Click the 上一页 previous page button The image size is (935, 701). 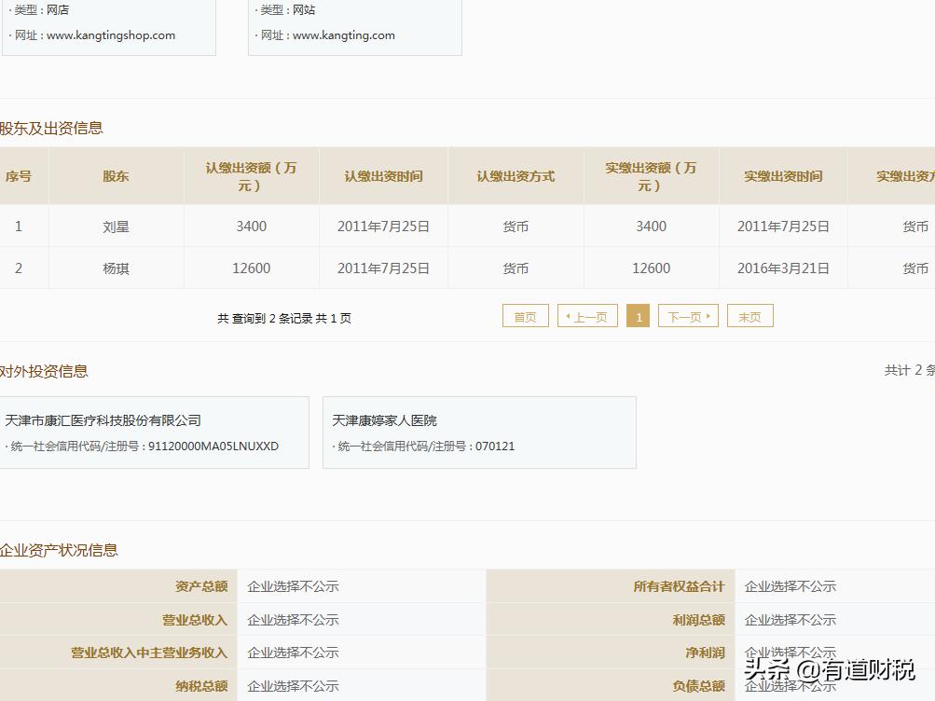(x=586, y=315)
